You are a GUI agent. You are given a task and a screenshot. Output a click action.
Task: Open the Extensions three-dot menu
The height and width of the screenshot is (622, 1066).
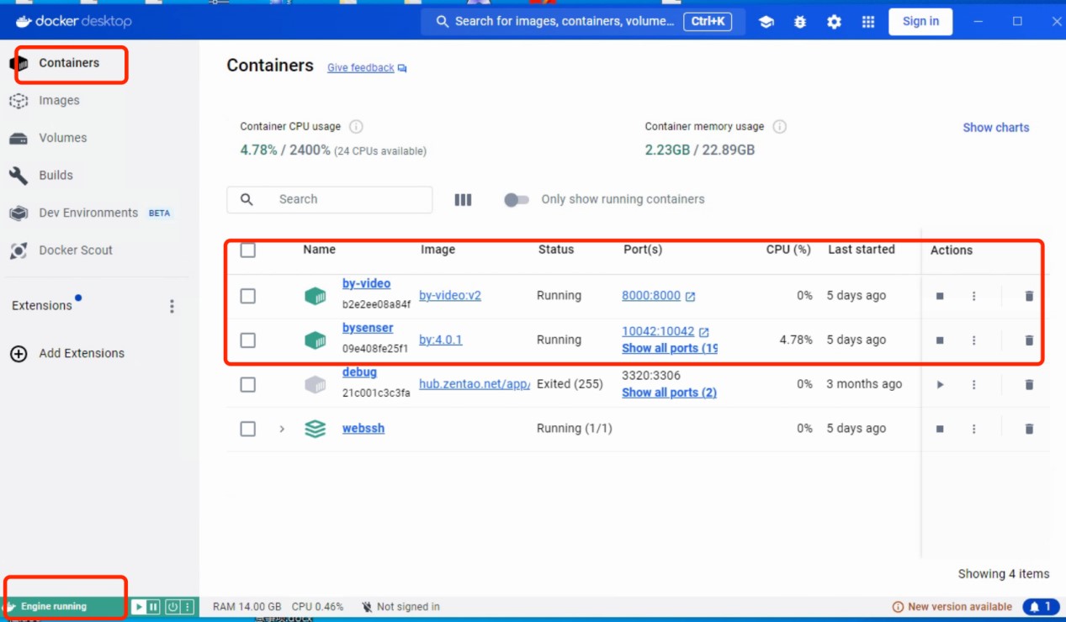(x=172, y=306)
